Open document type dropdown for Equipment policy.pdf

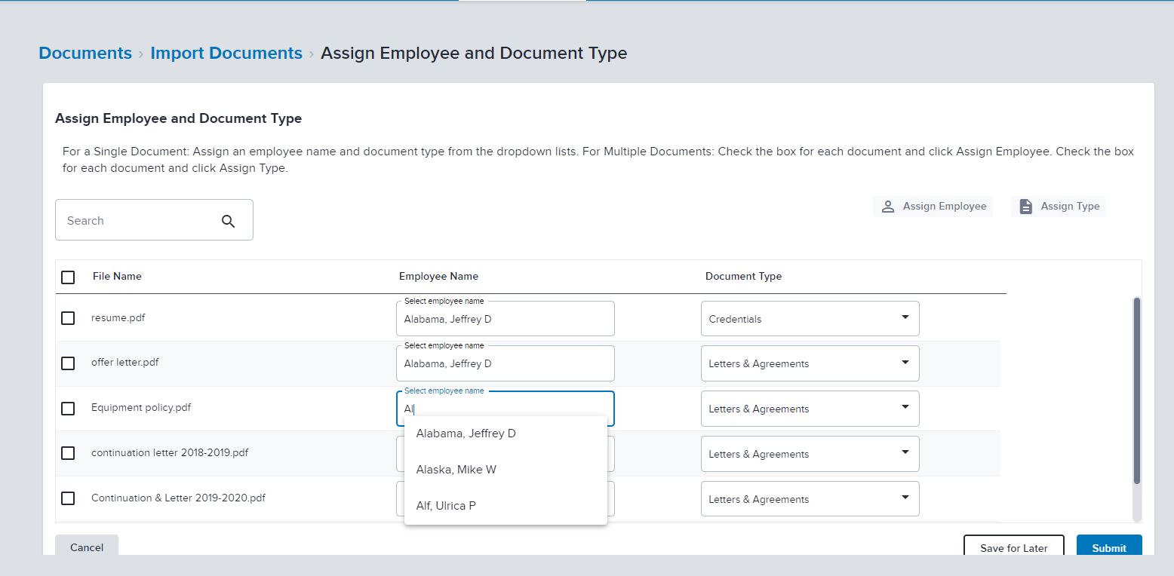click(x=810, y=409)
